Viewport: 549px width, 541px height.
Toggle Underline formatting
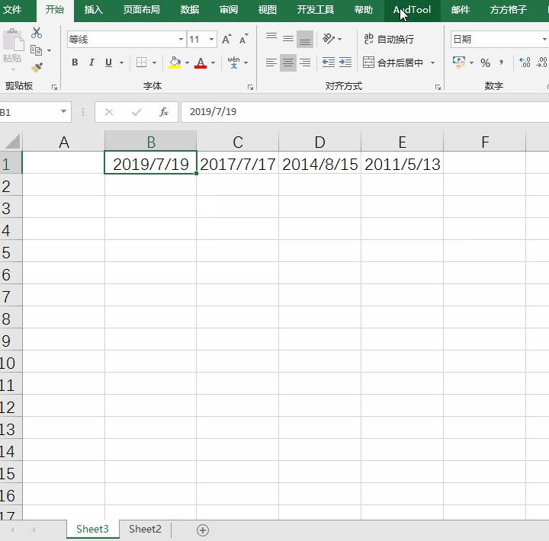(108, 62)
